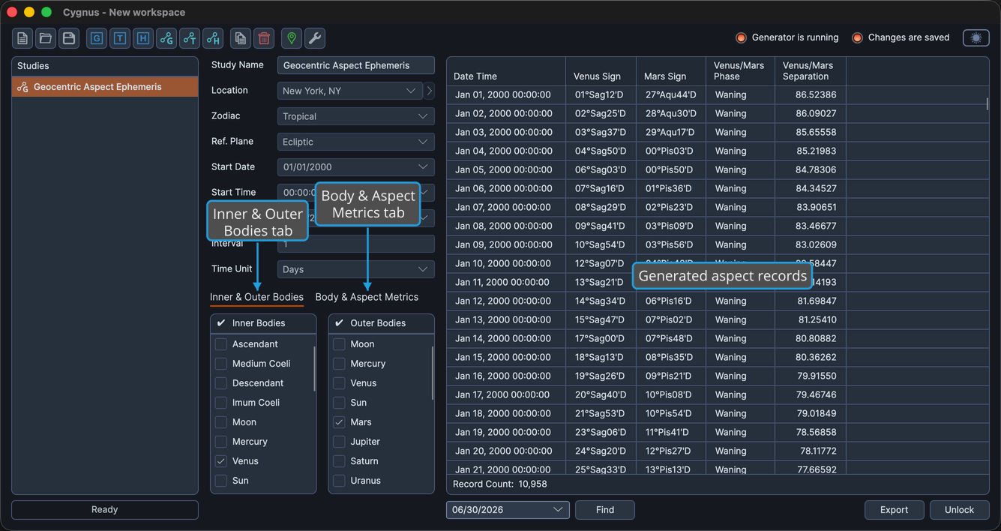
Task: Create a new workspace document
Action: pyautogui.click(x=22, y=38)
